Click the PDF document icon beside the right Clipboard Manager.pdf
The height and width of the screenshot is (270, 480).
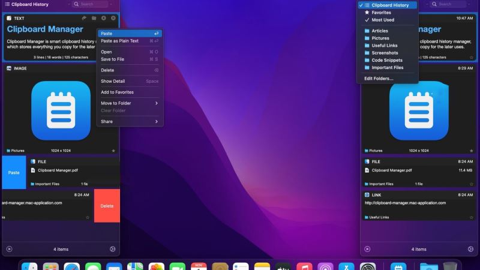click(x=367, y=170)
